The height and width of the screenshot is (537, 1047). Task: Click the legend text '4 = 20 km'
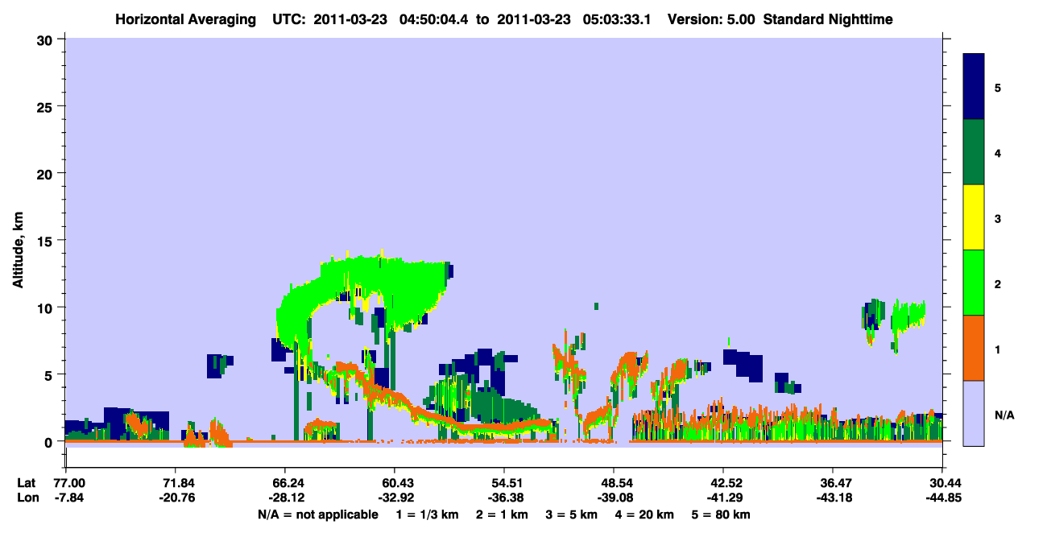pyautogui.click(x=645, y=514)
